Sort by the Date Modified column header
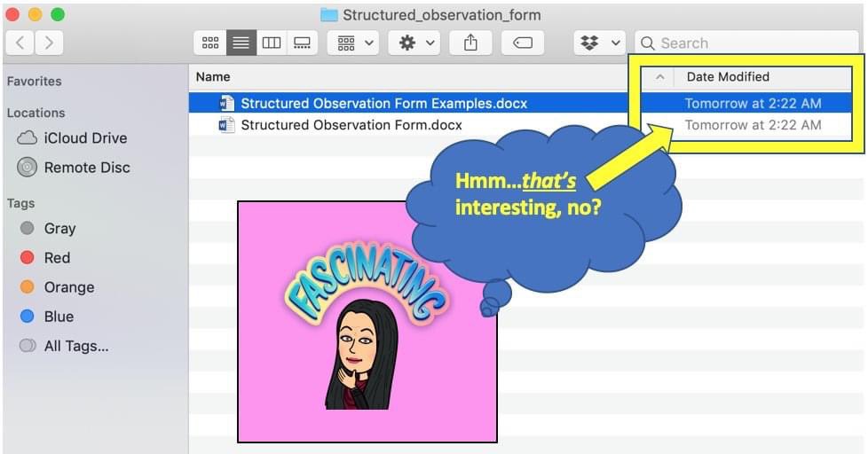Image resolution: width=868 pixels, height=454 pixels. (x=728, y=77)
